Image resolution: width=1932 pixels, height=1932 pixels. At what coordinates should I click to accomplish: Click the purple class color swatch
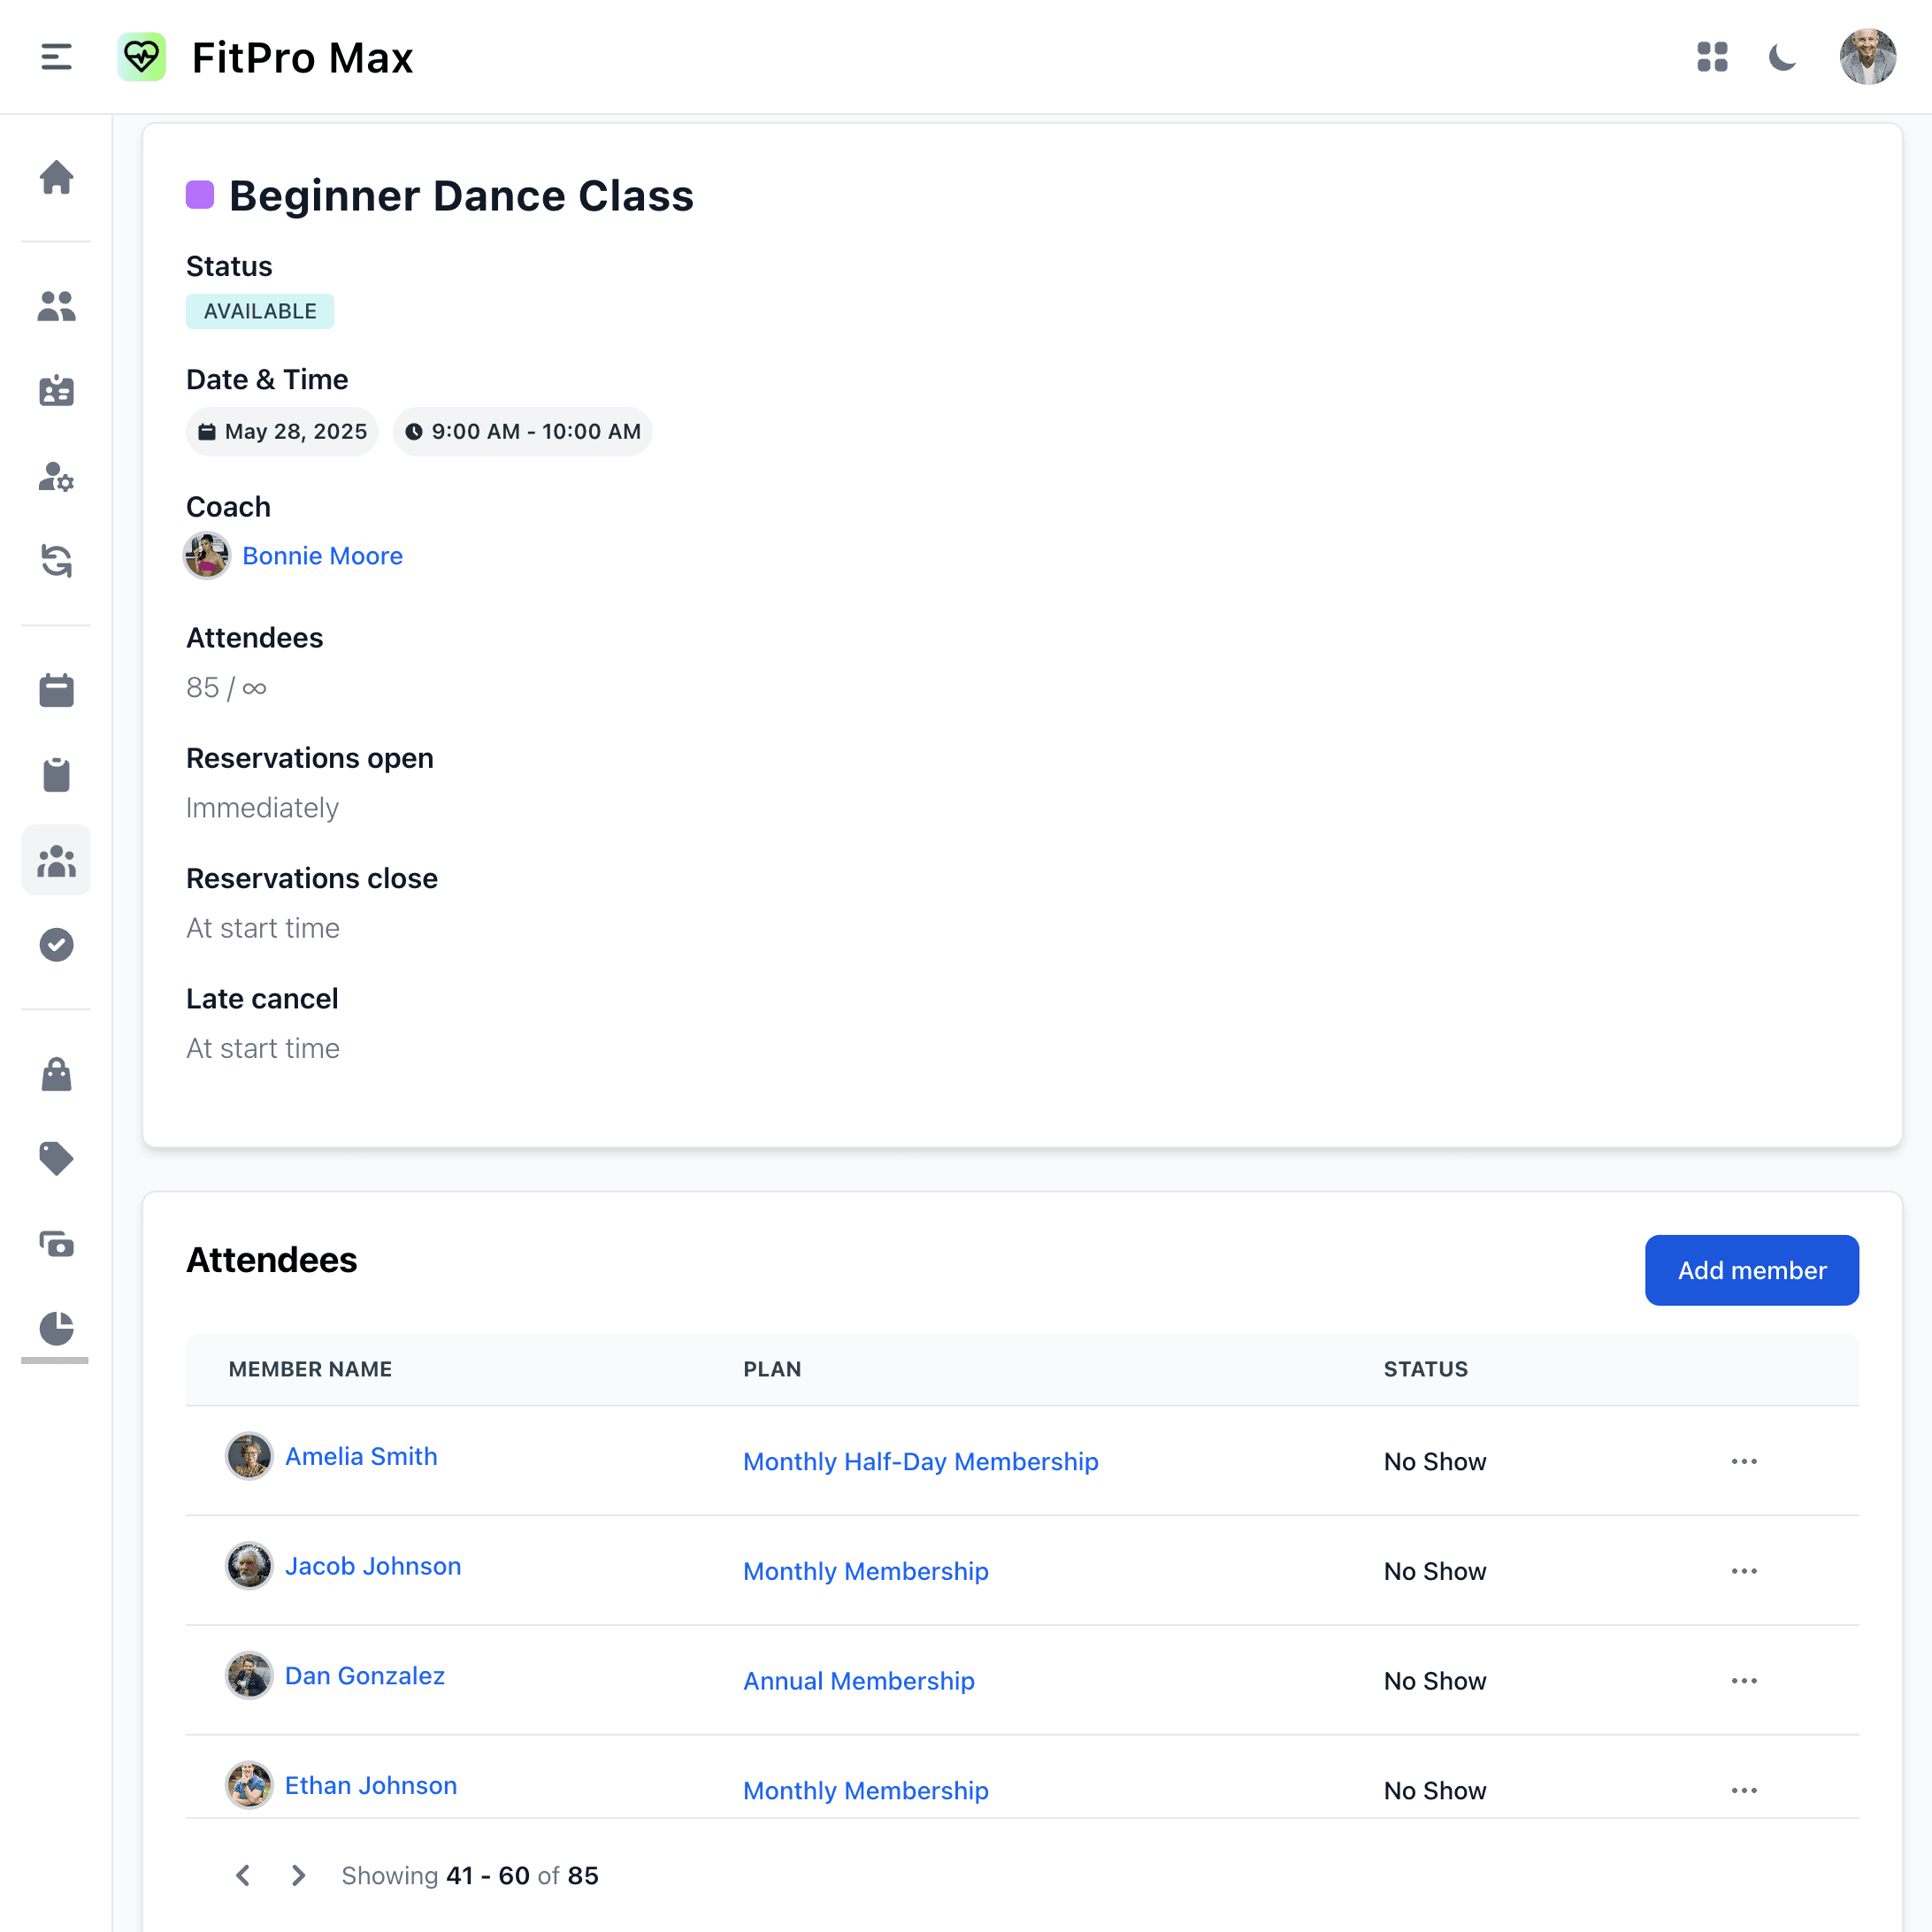coord(200,195)
